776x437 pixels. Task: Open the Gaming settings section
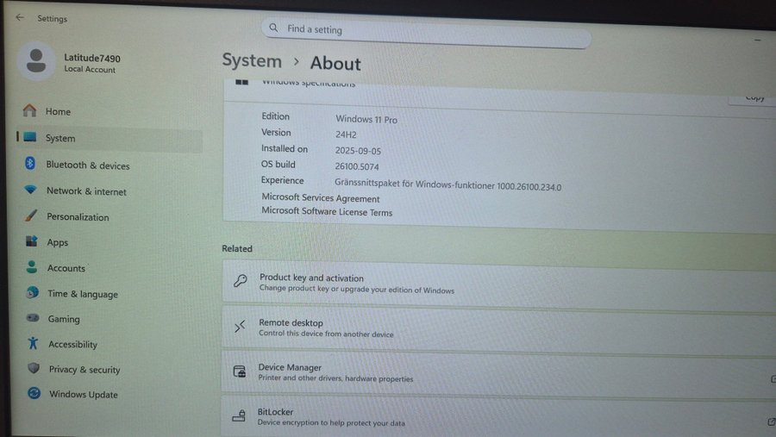[x=64, y=319]
